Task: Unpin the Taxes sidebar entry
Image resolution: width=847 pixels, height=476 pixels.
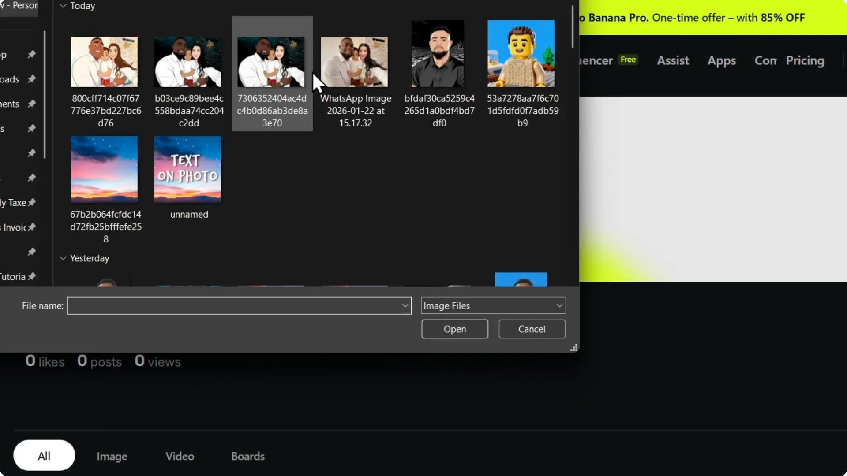Action: 31,202
